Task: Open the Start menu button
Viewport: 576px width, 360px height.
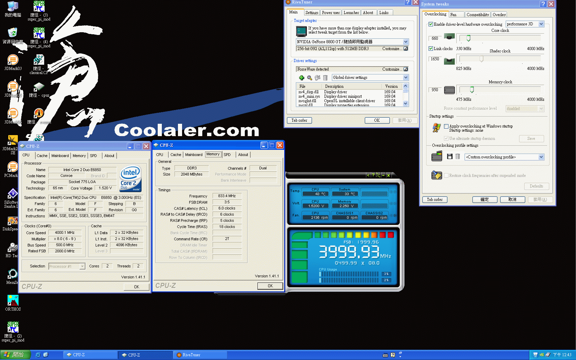Action: point(15,355)
